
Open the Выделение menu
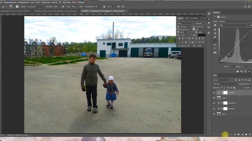click(x=46, y=2)
